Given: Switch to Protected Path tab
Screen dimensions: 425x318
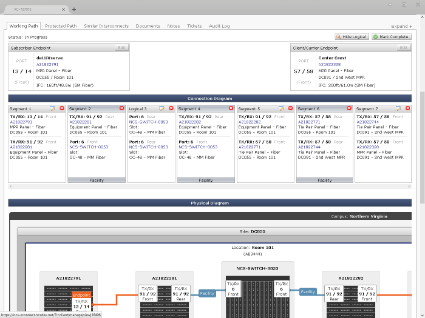Looking at the screenshot, I should pyautogui.click(x=61, y=26).
